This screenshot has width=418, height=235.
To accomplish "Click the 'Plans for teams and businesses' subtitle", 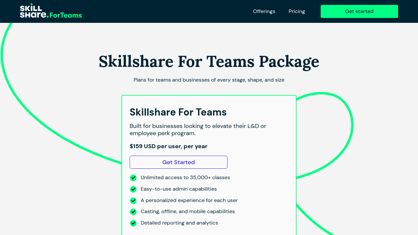I will (x=209, y=80).
